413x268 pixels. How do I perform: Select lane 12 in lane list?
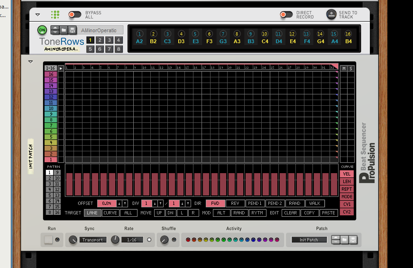point(51,97)
